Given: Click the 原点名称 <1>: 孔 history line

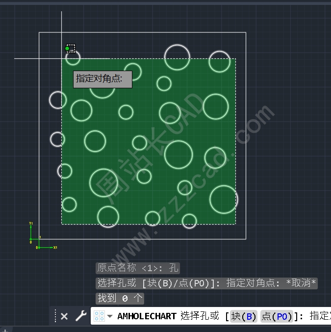Looking at the screenshot, I should (138, 268).
